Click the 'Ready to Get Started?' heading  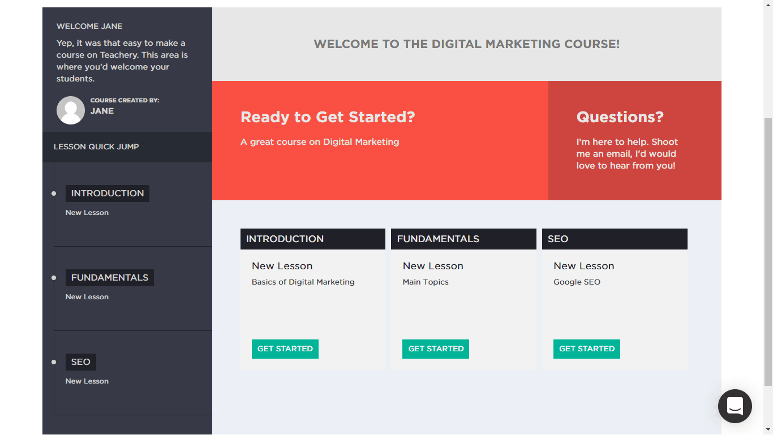(x=328, y=117)
